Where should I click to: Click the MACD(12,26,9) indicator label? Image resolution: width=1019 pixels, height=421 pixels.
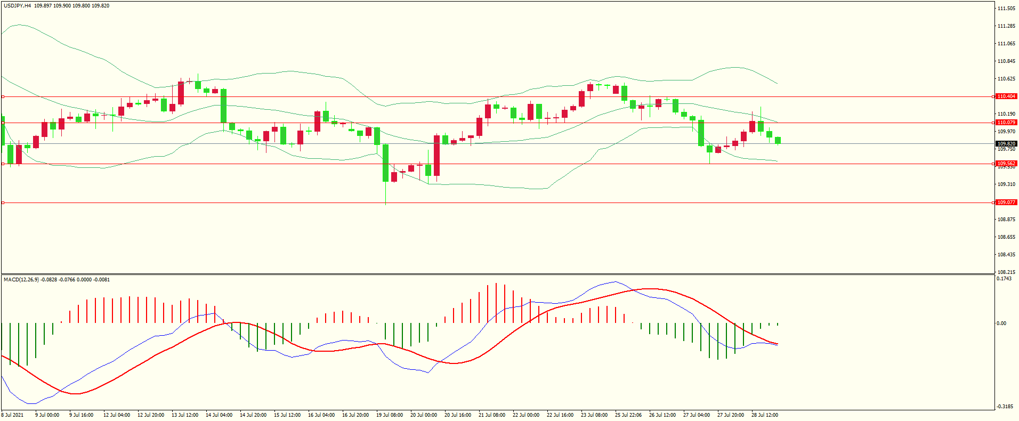21,280
